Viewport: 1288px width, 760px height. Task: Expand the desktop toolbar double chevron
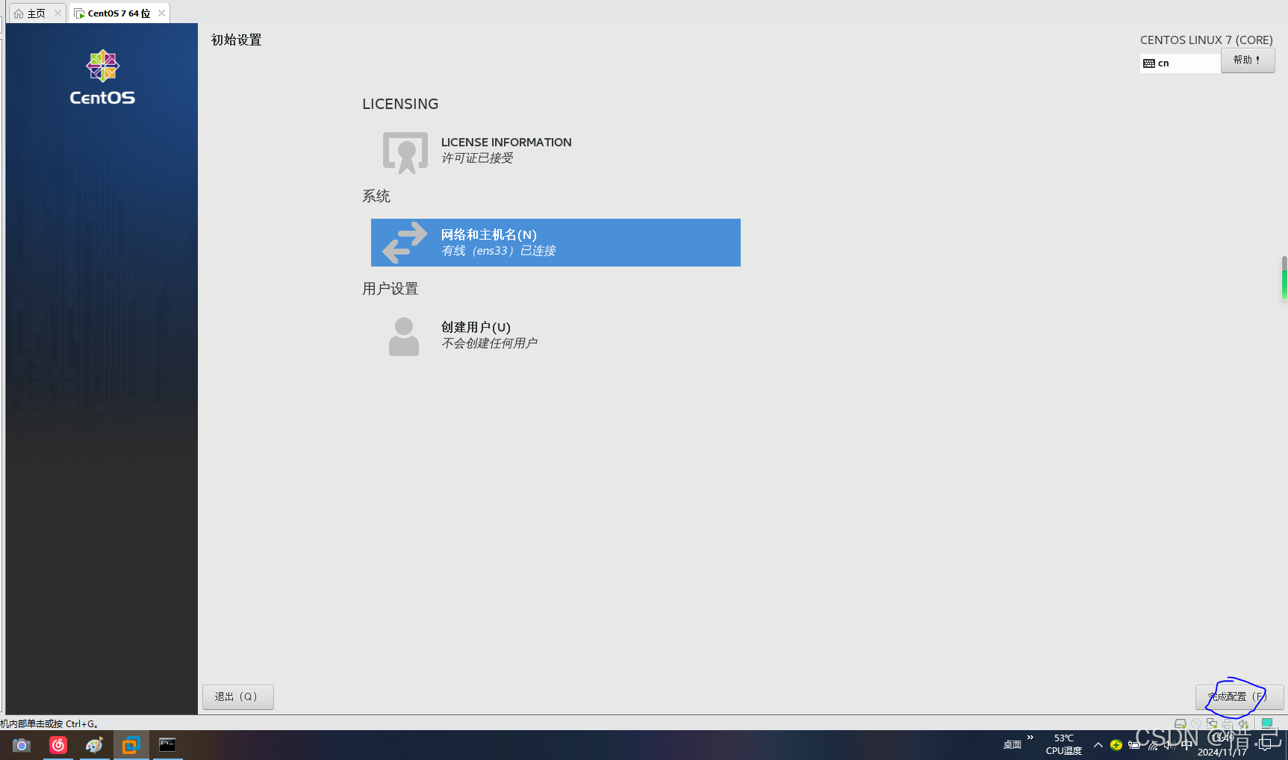pyautogui.click(x=1030, y=738)
